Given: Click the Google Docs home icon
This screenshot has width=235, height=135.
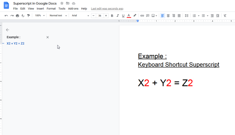Looking at the screenshot, I should pyautogui.click(x=6, y=5).
